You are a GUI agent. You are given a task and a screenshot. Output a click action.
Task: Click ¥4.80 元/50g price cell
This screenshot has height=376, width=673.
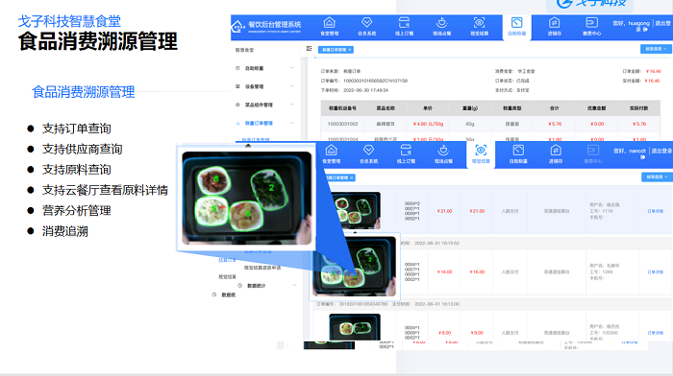(x=428, y=124)
